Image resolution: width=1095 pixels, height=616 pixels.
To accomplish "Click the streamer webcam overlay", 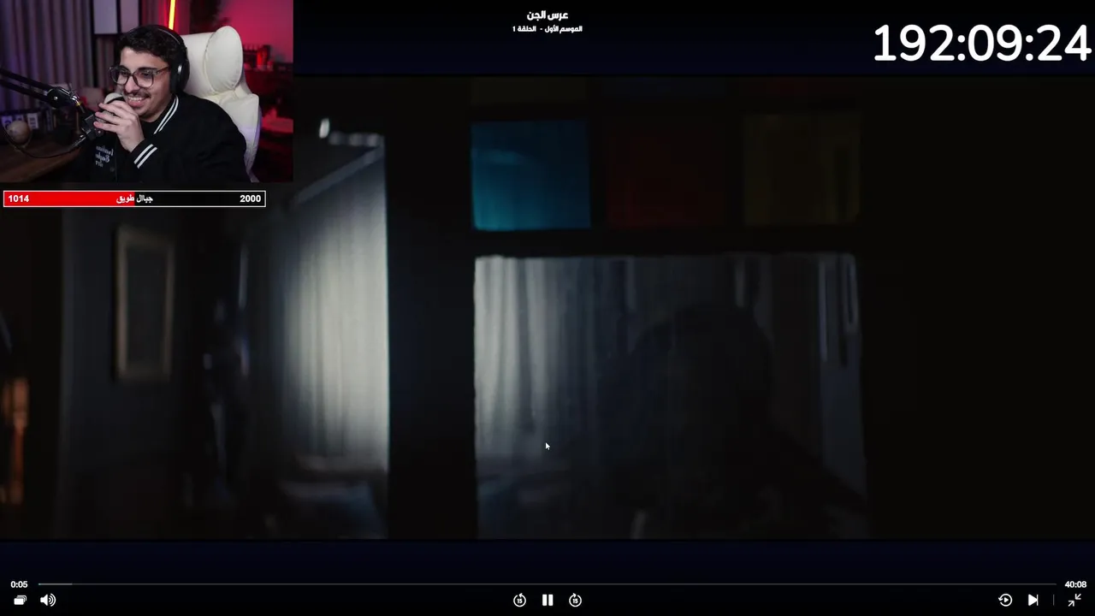I will (146, 91).
